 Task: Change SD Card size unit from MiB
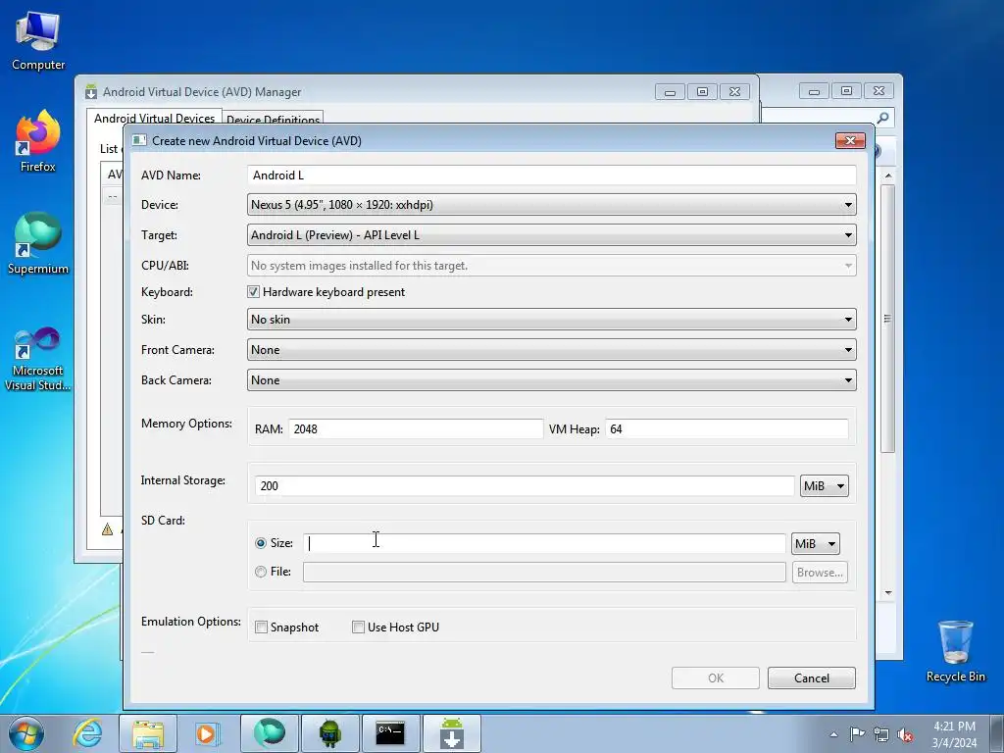click(815, 543)
